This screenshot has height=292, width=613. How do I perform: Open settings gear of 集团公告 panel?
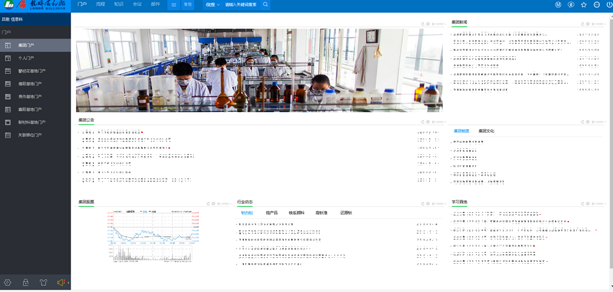428,122
